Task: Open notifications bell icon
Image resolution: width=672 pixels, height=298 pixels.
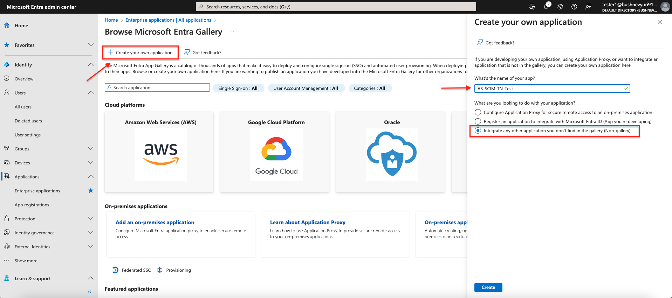Action: 546,7
